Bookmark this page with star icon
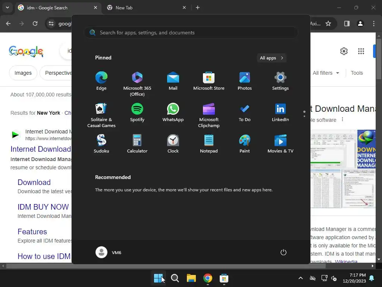The image size is (382, 287). (x=328, y=24)
